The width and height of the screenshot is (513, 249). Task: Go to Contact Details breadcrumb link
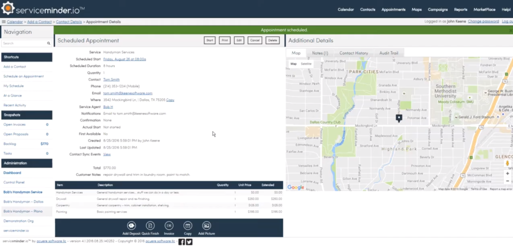pyautogui.click(x=69, y=22)
